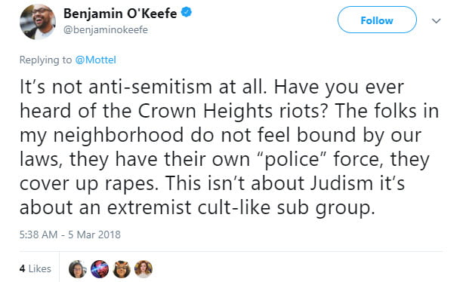
Task: Click the blue verified checkmark badge
Action: click(x=187, y=12)
